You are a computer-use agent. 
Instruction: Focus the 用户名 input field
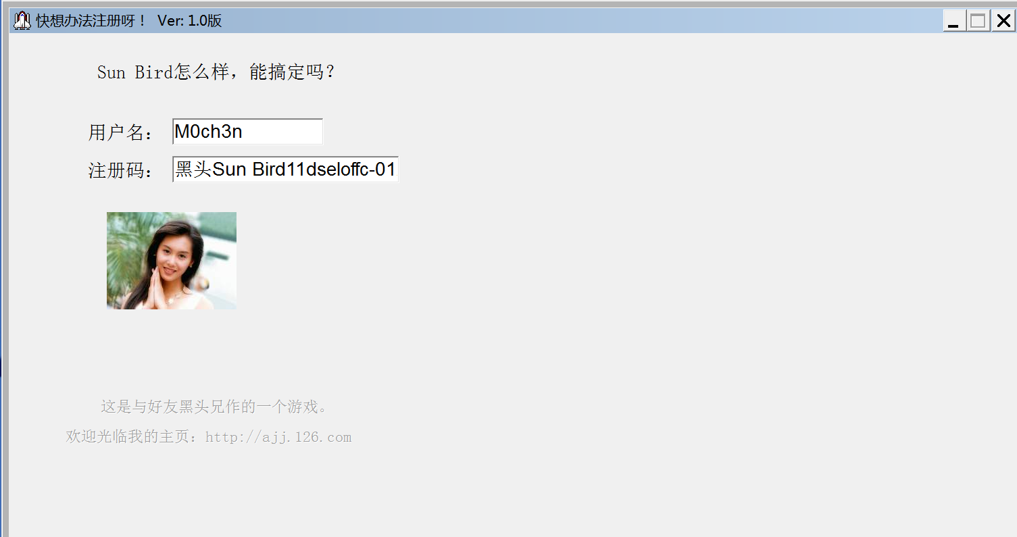247,132
